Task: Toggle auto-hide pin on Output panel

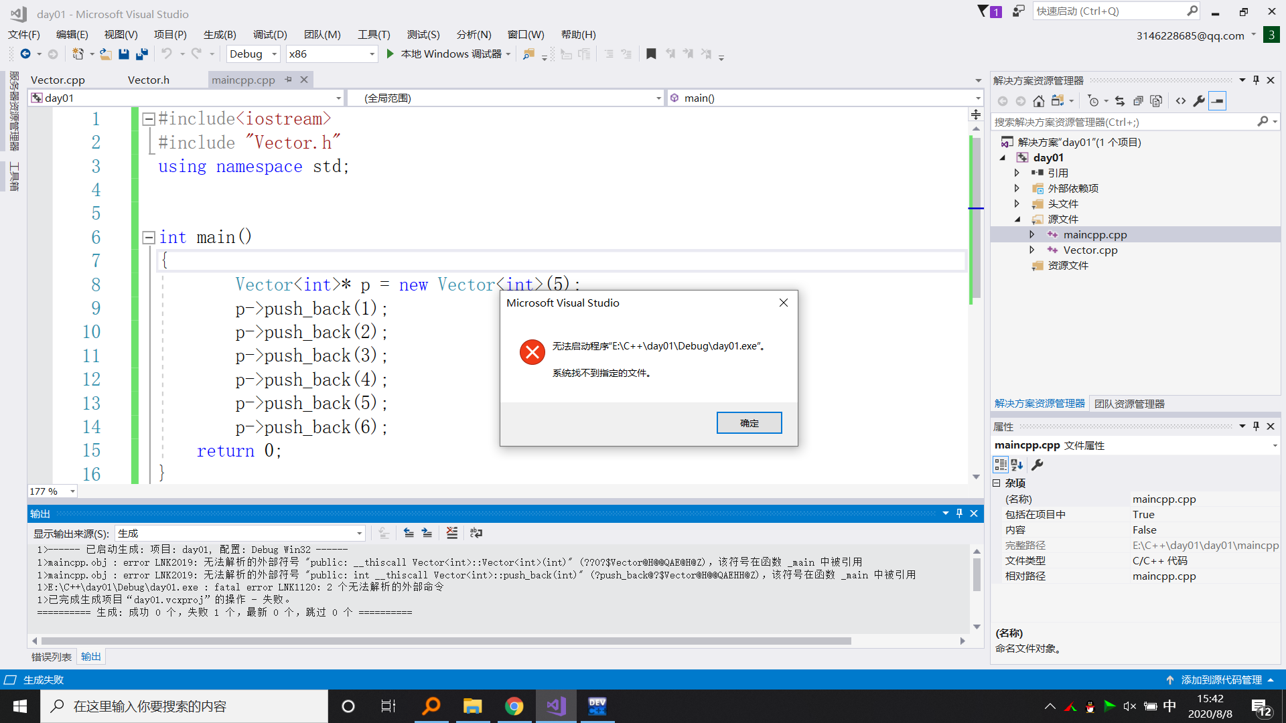Action: [959, 513]
